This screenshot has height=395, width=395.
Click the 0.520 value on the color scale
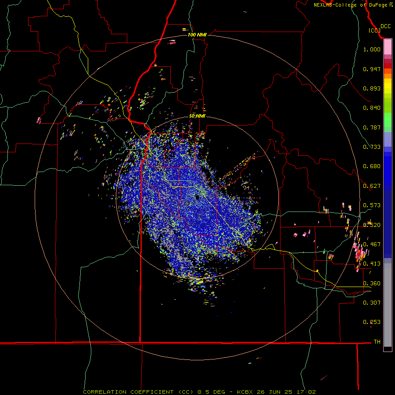pyautogui.click(x=372, y=225)
